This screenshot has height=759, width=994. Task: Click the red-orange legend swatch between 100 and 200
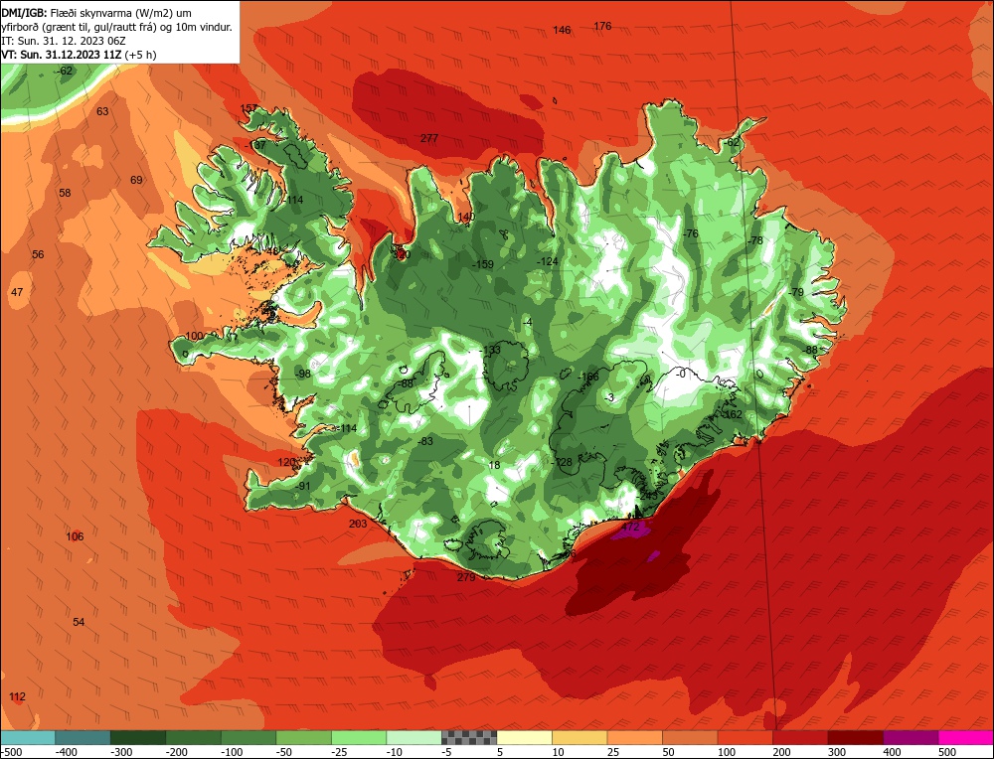point(745,737)
